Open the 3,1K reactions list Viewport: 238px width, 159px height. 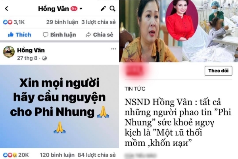pyautogui.click(x=14, y=22)
